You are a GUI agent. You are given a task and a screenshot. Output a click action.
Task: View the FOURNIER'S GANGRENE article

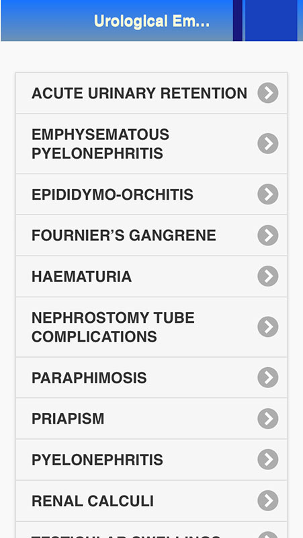(151, 235)
